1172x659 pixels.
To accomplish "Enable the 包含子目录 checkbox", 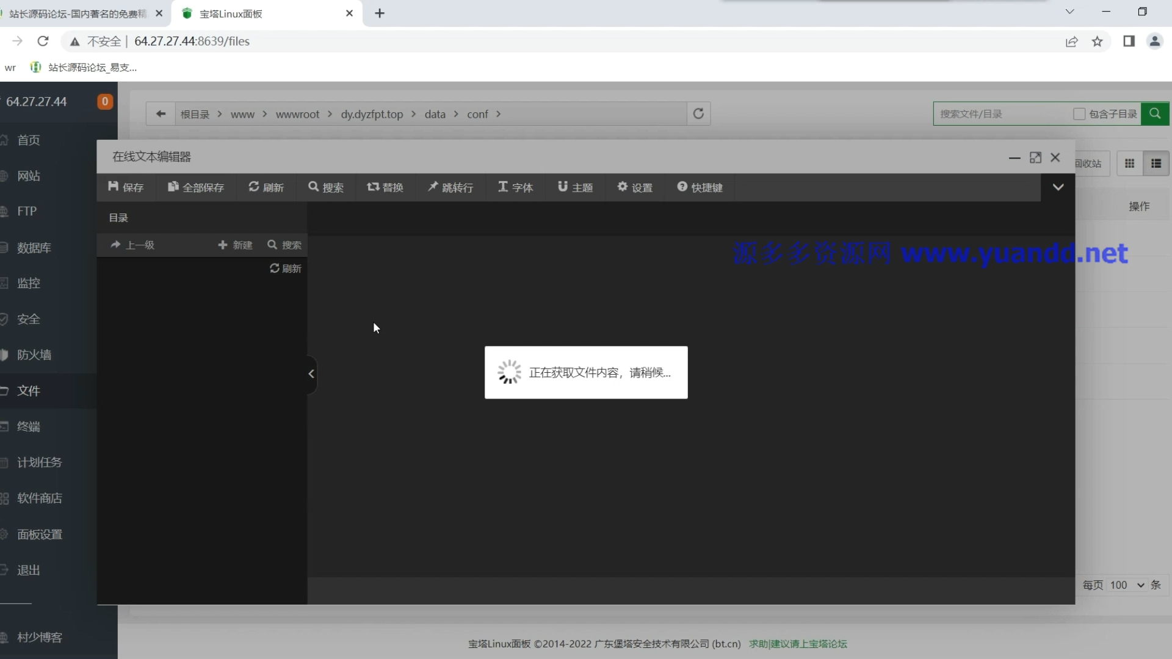I will [x=1079, y=113].
